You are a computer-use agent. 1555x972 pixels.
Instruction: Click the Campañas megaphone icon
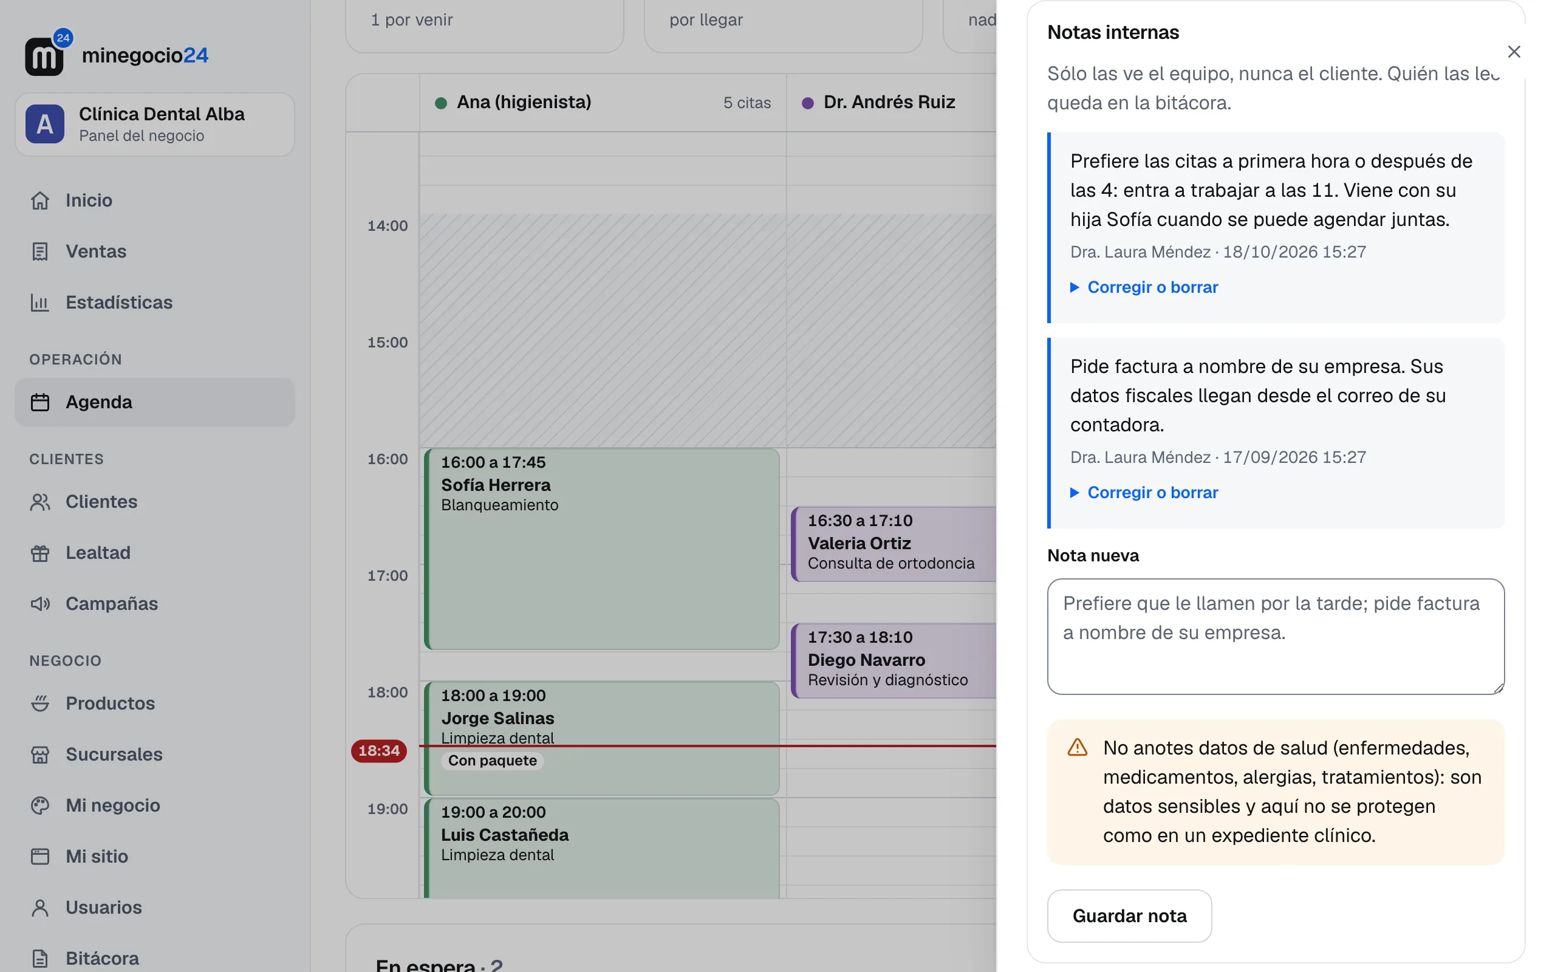(40, 604)
